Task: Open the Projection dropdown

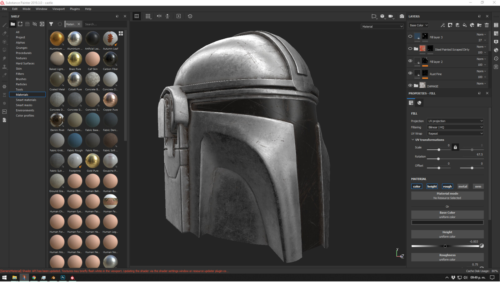Action: point(455,121)
